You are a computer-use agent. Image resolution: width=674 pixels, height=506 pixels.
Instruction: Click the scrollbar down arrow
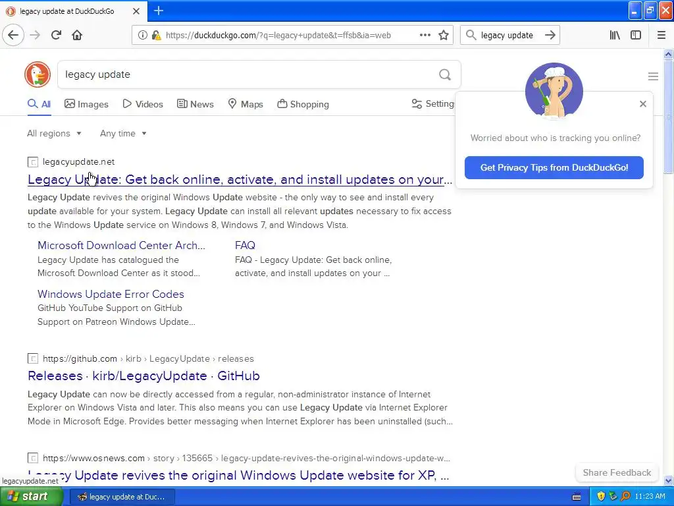668,480
